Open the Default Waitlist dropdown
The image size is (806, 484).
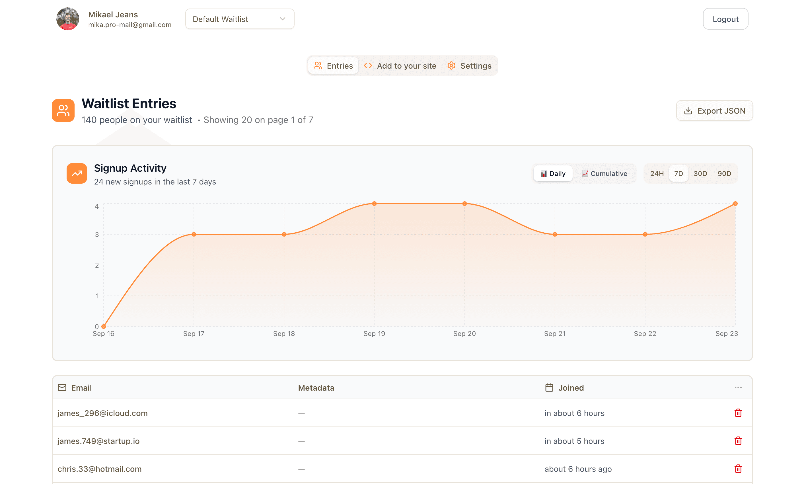(x=240, y=19)
